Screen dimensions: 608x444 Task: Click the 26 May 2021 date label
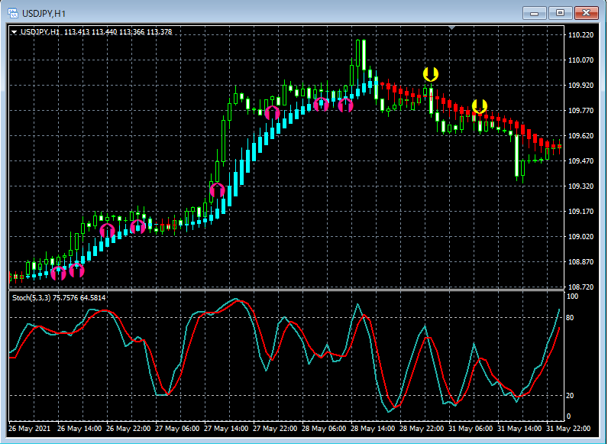point(31,428)
